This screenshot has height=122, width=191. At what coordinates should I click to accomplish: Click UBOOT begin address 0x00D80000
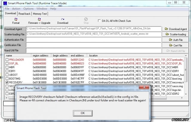click(60, 75)
